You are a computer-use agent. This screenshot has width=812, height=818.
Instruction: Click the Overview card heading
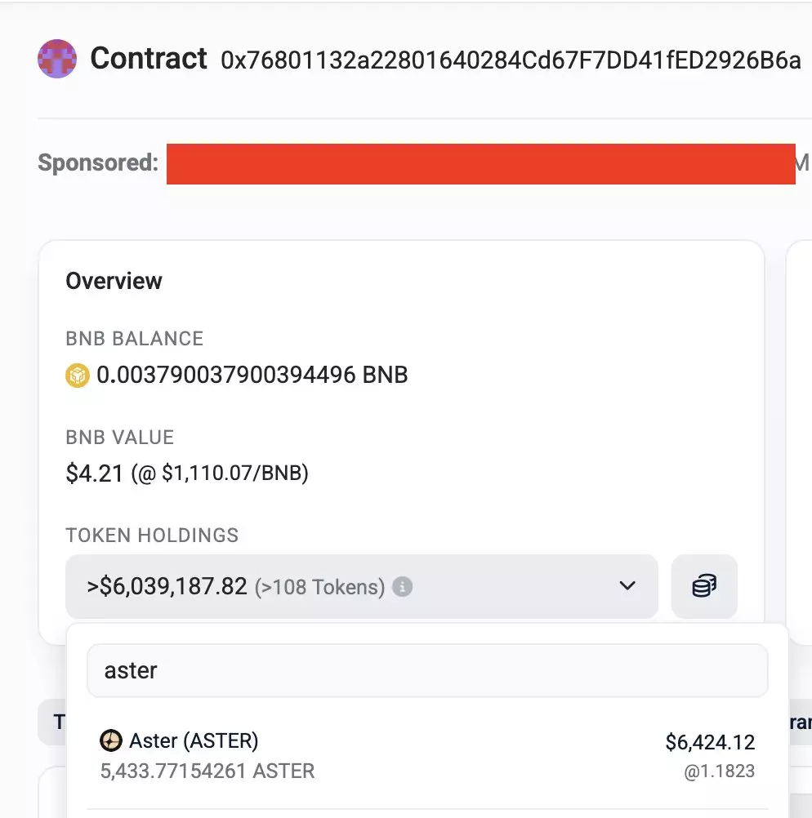click(114, 281)
